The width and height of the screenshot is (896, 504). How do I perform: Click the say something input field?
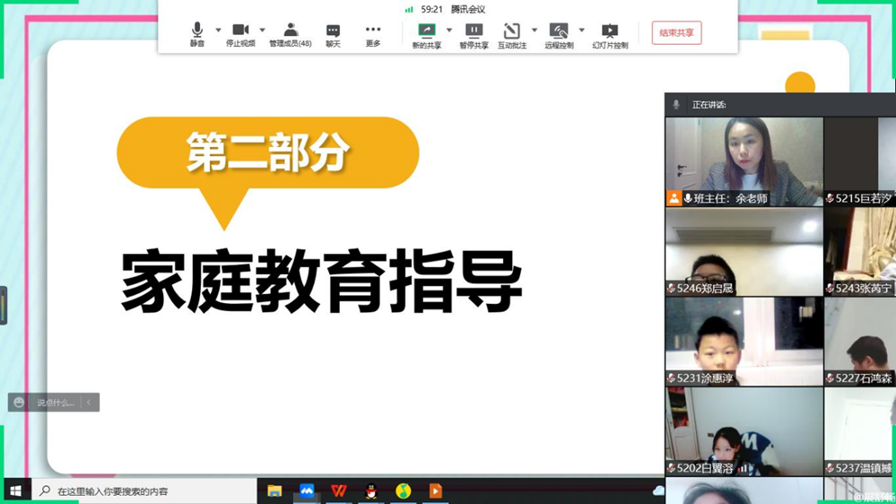pos(56,403)
